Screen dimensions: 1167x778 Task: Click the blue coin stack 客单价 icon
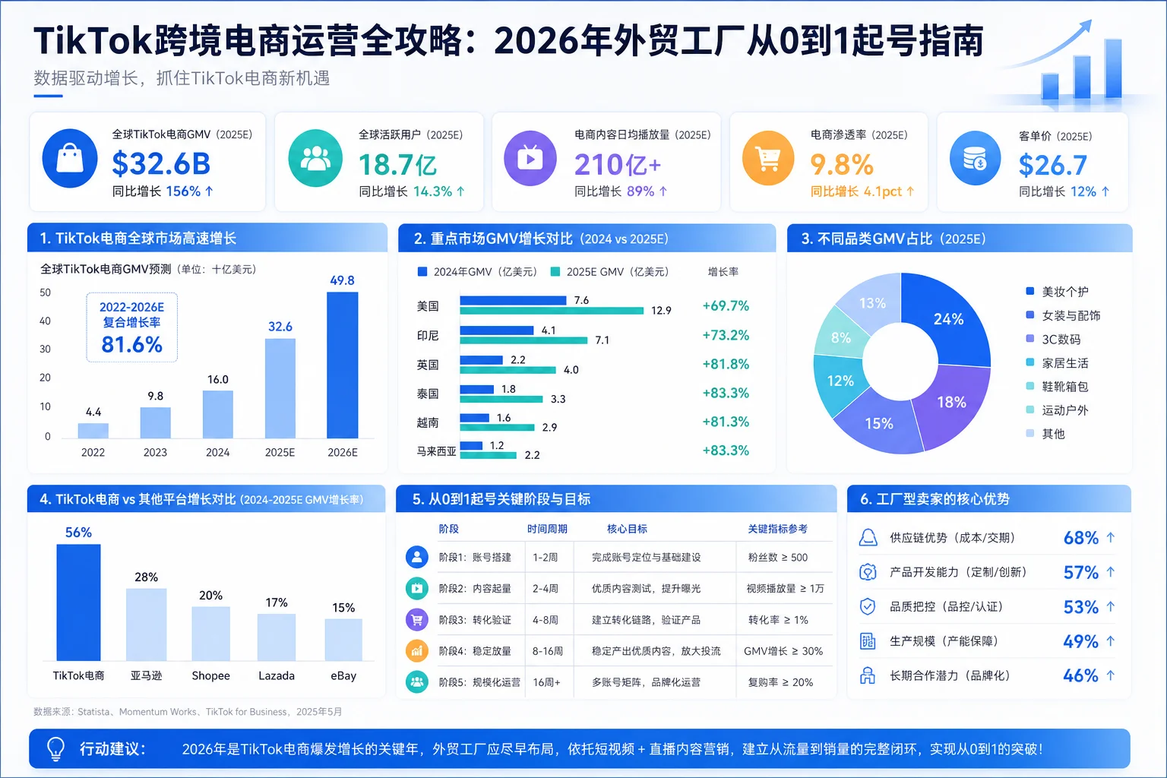pyautogui.click(x=976, y=159)
